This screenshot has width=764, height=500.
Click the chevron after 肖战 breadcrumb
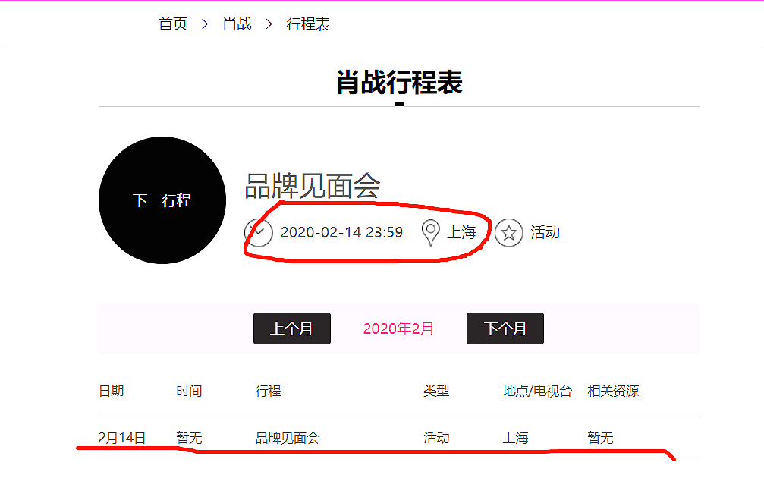pos(269,24)
